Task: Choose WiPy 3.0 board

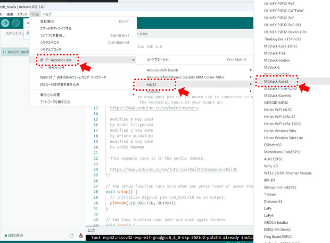Action: coord(271,166)
